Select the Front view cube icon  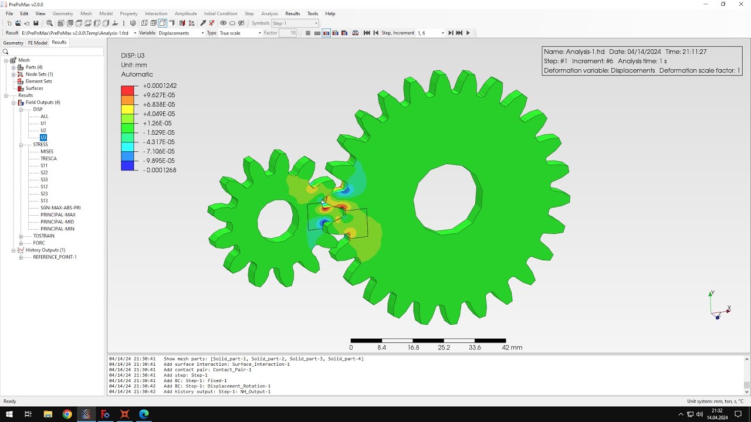61,23
